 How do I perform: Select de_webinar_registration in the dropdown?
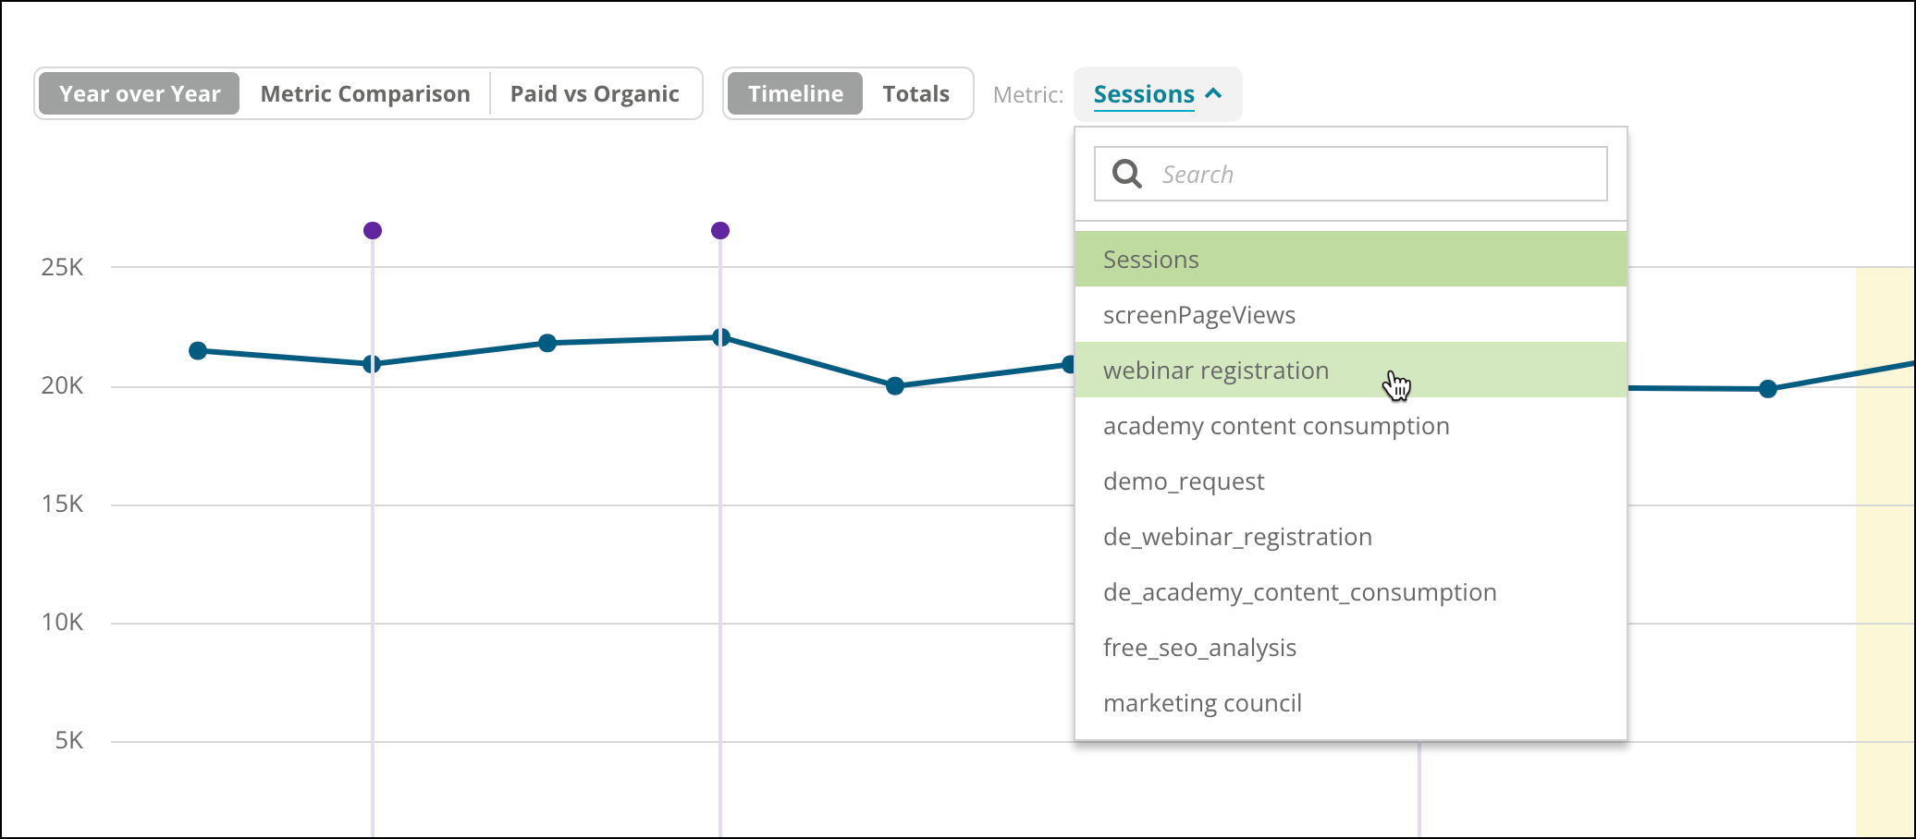1350,536
